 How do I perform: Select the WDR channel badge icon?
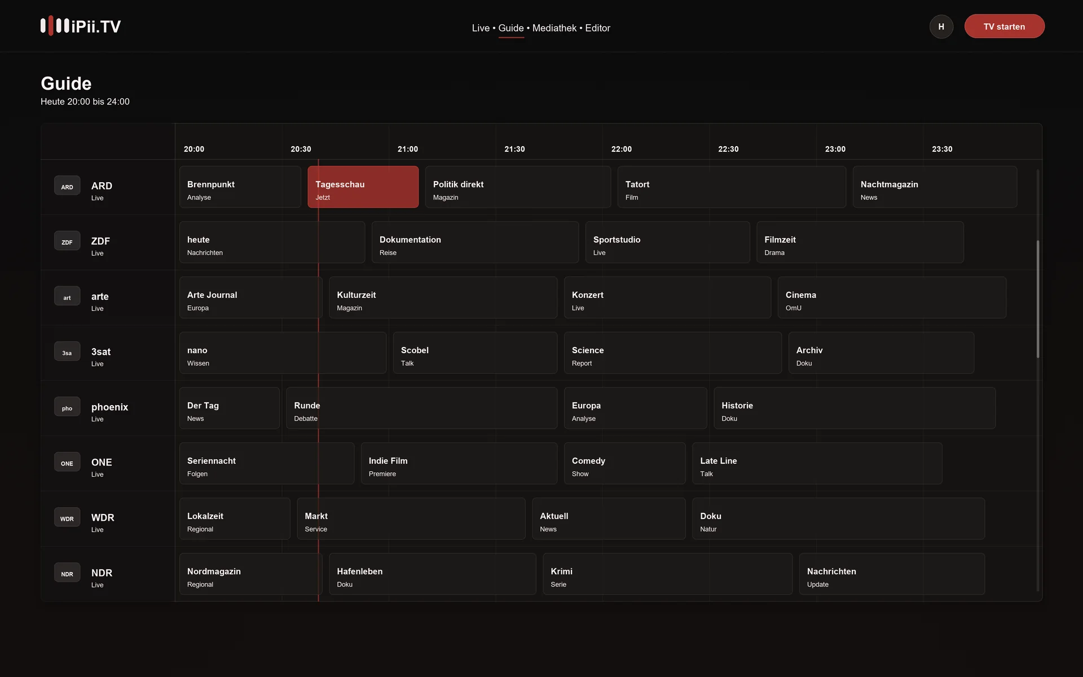(x=67, y=517)
